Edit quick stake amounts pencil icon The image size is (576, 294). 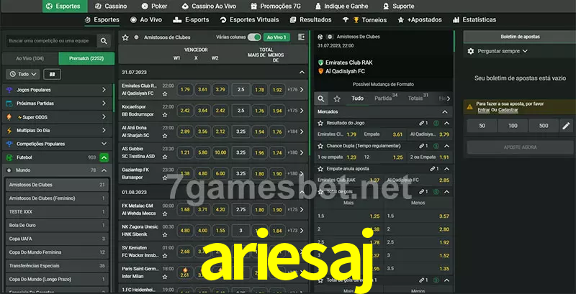coord(566,126)
